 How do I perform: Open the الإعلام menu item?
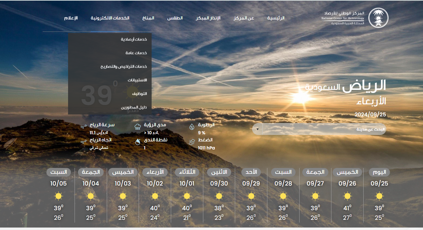click(x=71, y=18)
